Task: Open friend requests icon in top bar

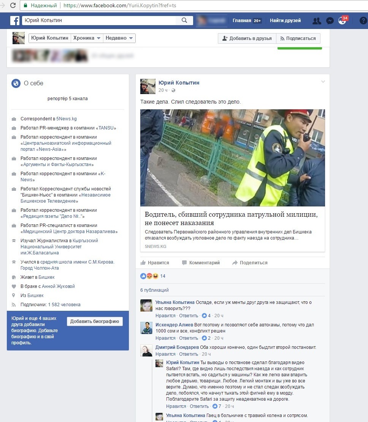Action: pyautogui.click(x=316, y=21)
